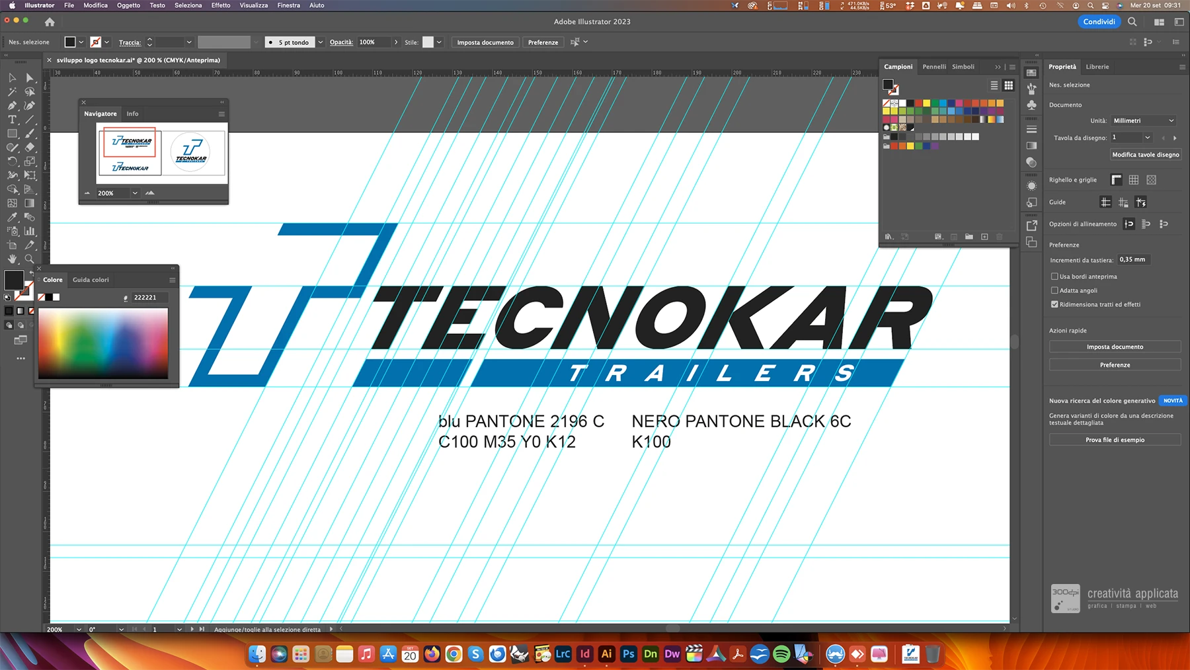Viewport: 1190px width, 670px height.
Task: Open the search magnifier next to Condividi
Action: [x=1132, y=22]
